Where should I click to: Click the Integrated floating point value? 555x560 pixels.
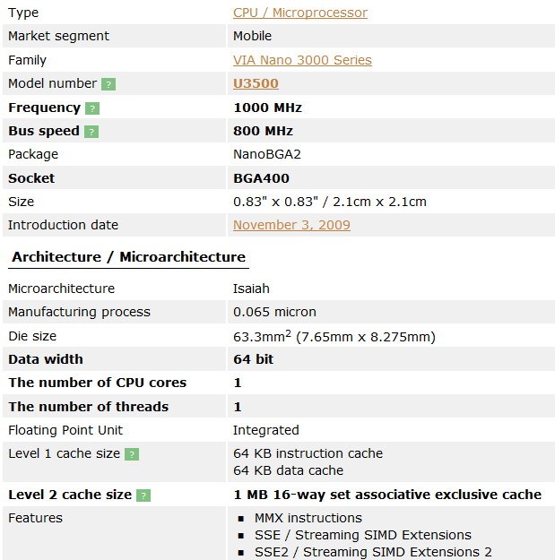[x=266, y=430]
